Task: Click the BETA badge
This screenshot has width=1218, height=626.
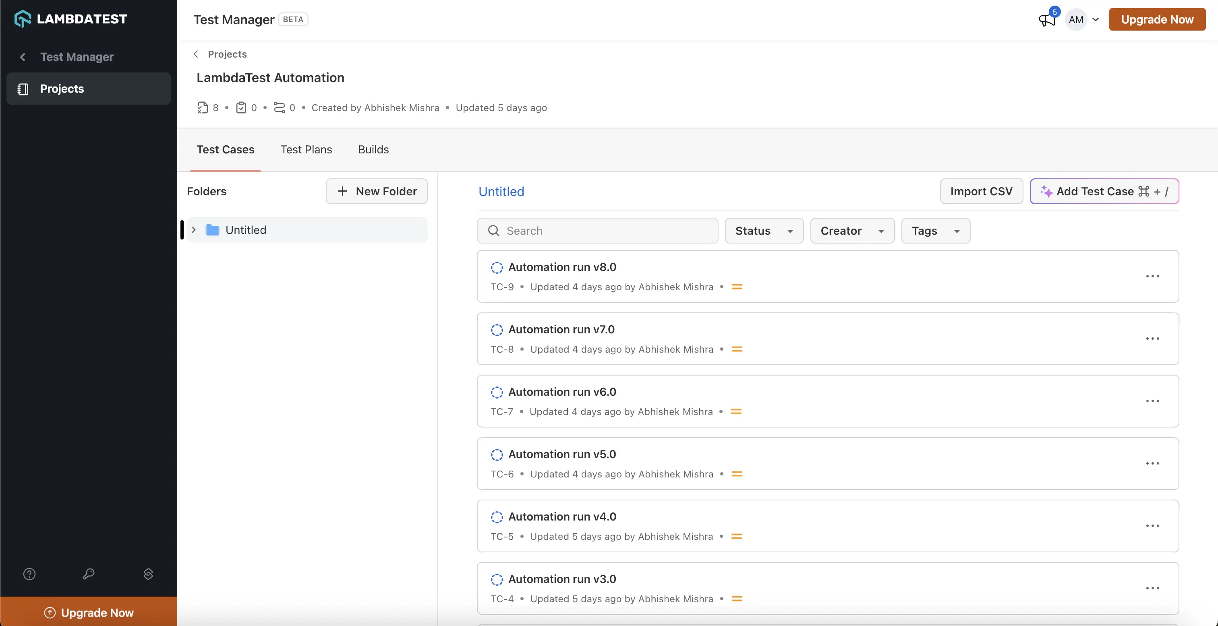Action: tap(293, 19)
